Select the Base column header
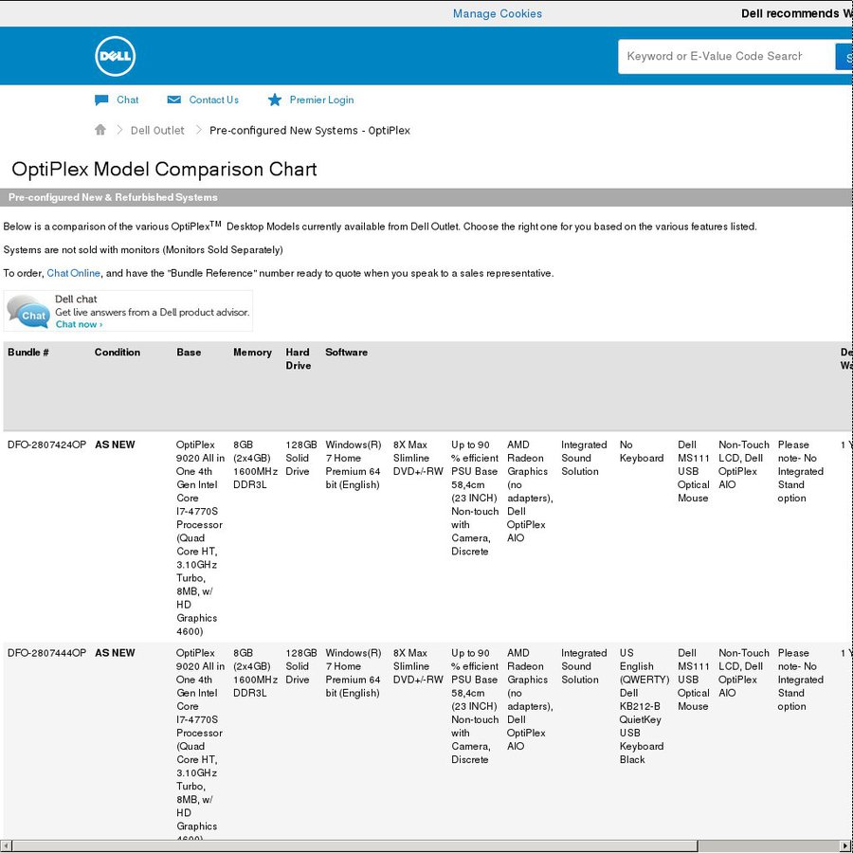The width and height of the screenshot is (853, 853). (x=189, y=353)
